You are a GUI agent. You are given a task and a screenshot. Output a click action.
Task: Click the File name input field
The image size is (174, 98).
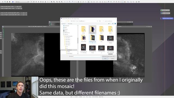[x=87, y=56]
